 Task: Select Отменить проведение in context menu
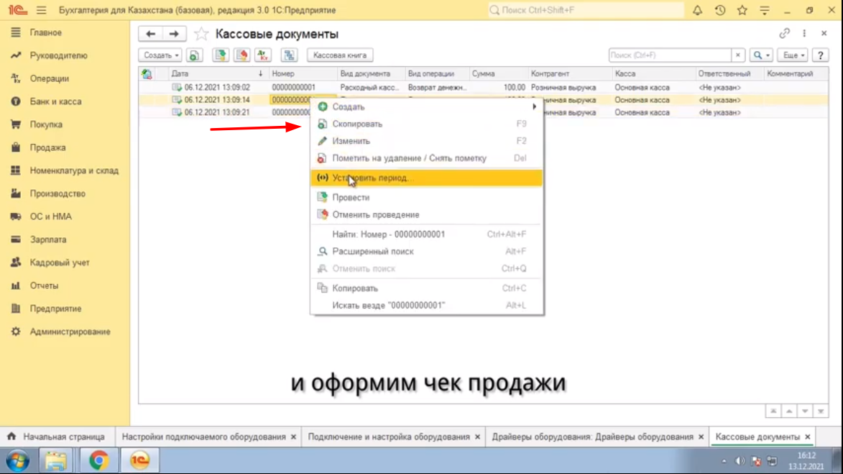tap(427, 214)
